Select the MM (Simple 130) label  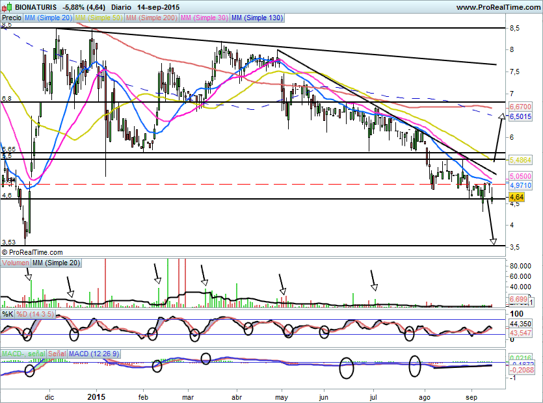click(x=257, y=18)
